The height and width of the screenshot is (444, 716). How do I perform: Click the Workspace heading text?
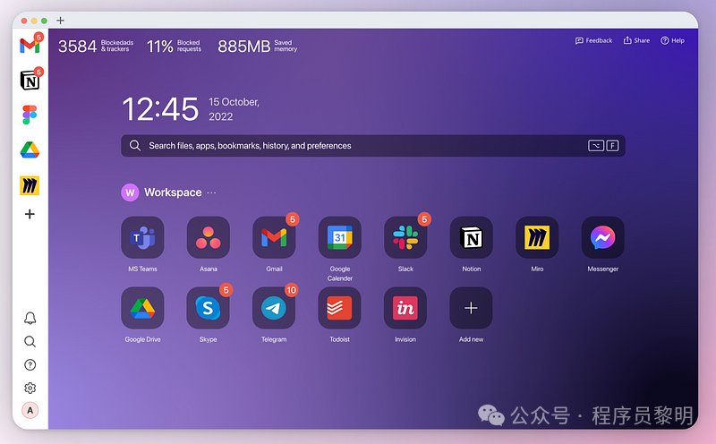tap(173, 192)
